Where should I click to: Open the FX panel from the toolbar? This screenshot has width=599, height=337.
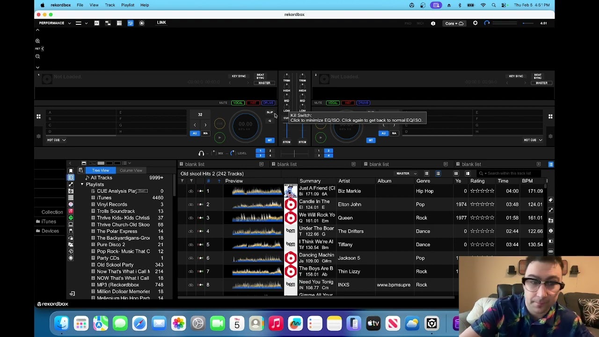(96, 23)
